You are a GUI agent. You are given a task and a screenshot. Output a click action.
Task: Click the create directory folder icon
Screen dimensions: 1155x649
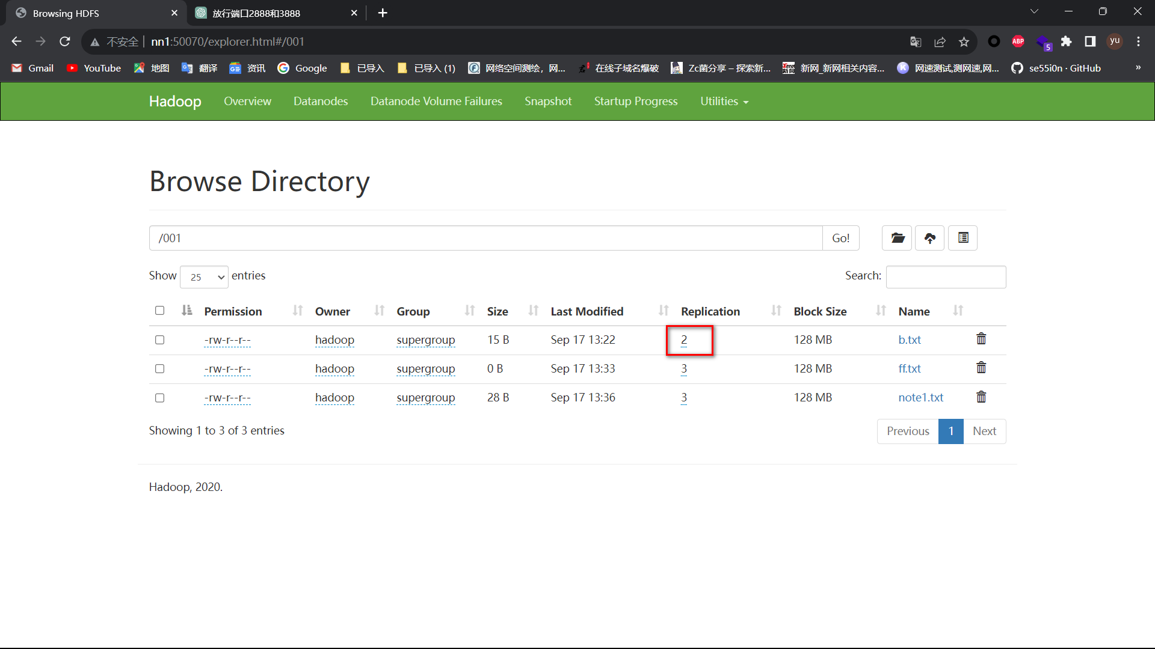(x=897, y=238)
